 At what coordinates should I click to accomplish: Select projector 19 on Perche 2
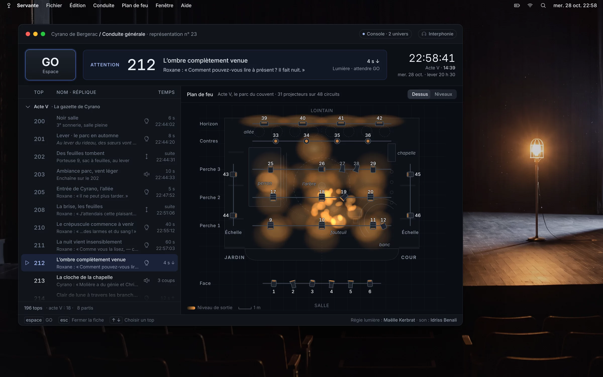pos(343,198)
